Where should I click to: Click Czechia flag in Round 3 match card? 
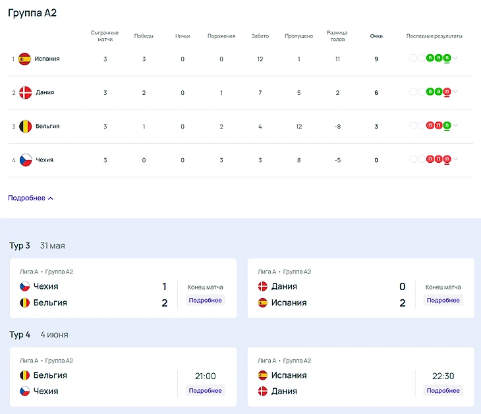coord(25,287)
